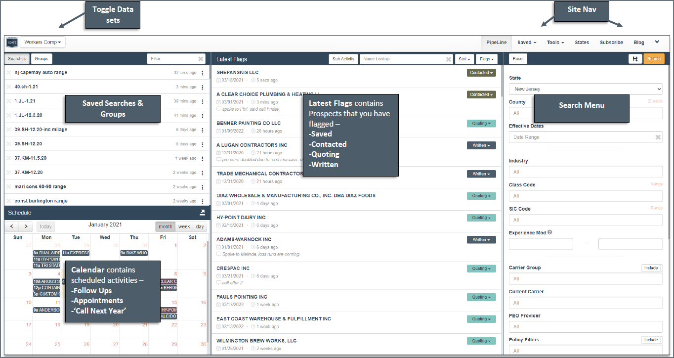
Task: Remove the 40.ch-1.21 saved search
Action: [8, 87]
